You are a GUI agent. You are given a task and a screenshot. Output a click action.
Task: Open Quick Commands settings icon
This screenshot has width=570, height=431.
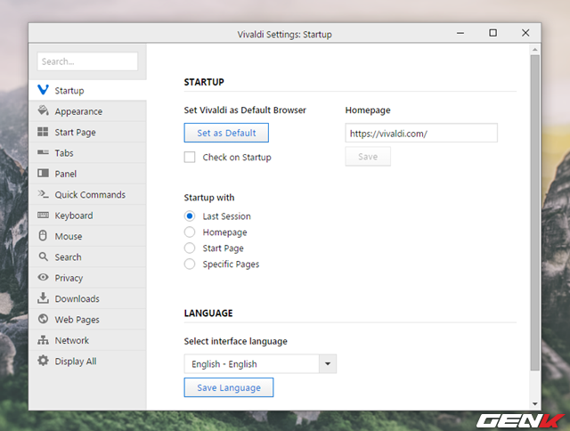(43, 195)
